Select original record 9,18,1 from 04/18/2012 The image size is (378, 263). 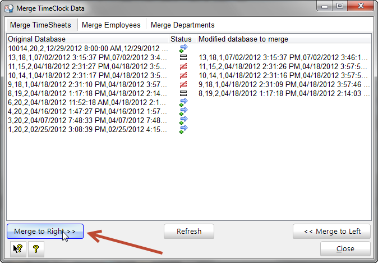click(x=87, y=84)
